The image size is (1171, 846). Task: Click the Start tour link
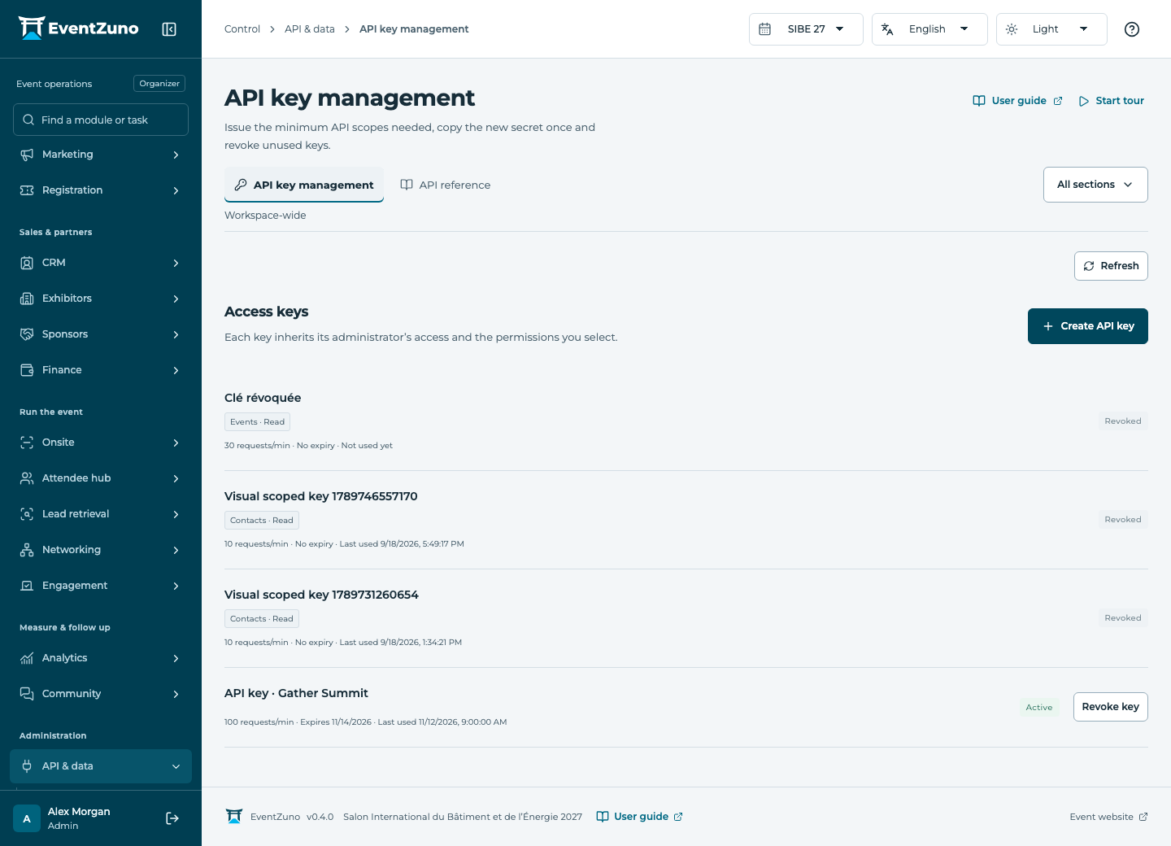click(x=1112, y=101)
